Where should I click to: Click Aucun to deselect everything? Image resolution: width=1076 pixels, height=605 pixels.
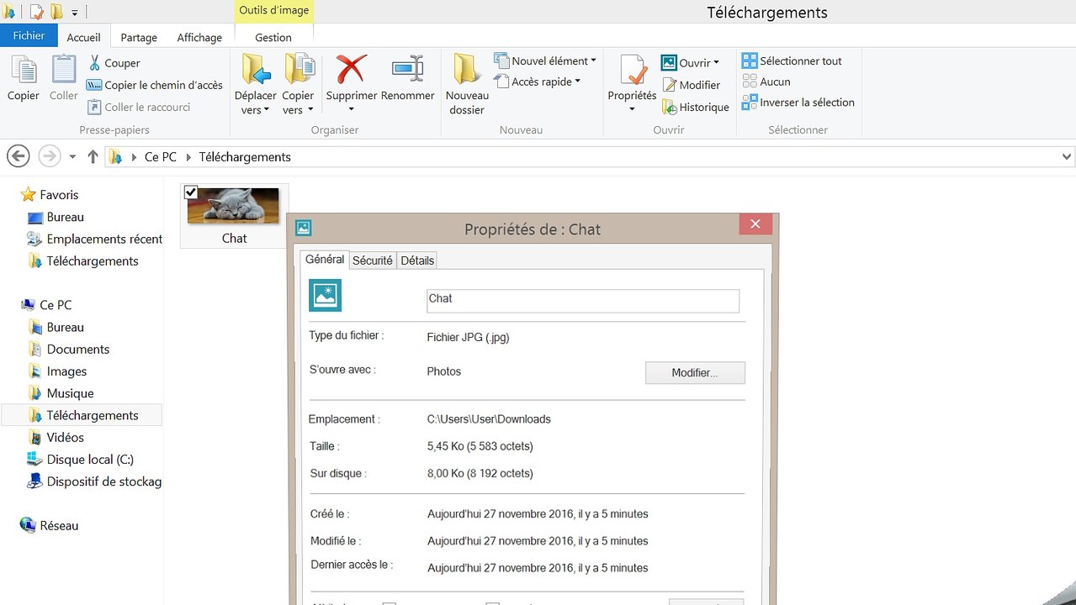(x=766, y=82)
